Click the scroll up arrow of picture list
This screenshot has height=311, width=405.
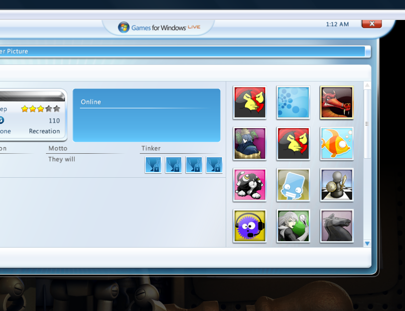click(367, 85)
